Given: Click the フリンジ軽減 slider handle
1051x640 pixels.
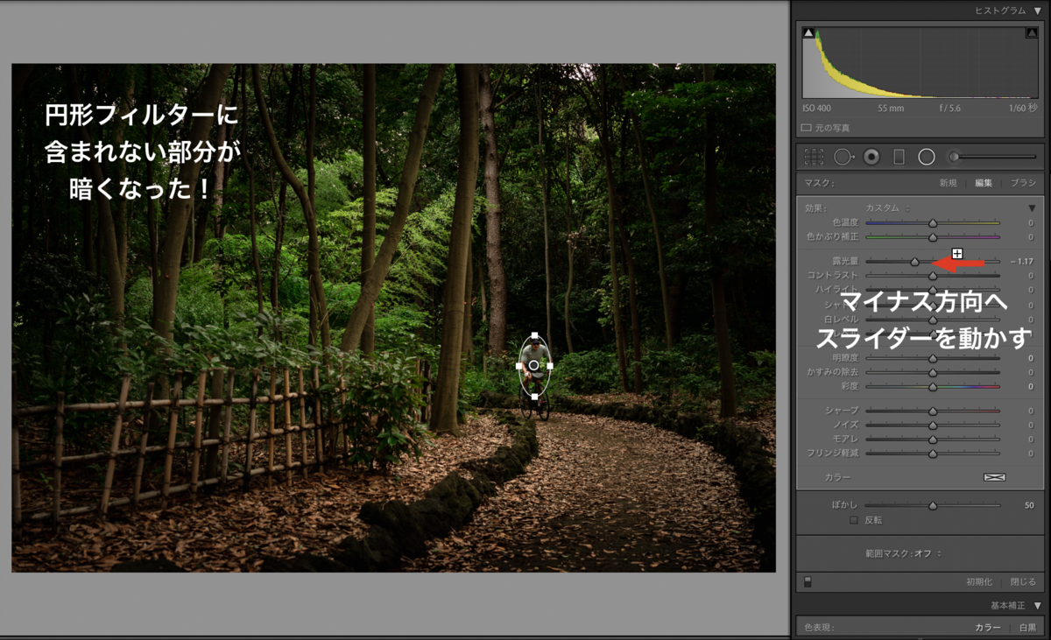Looking at the screenshot, I should tap(933, 454).
